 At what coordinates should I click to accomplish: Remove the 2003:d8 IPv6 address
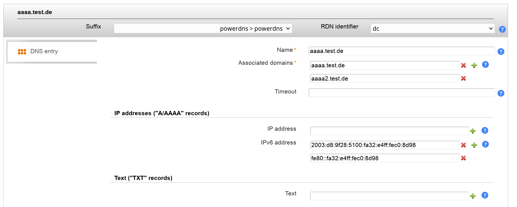[463, 145]
